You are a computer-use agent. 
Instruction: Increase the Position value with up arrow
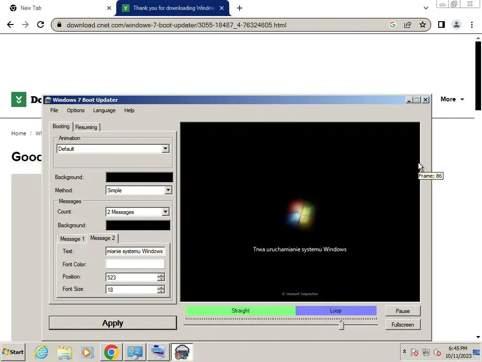tap(161, 275)
